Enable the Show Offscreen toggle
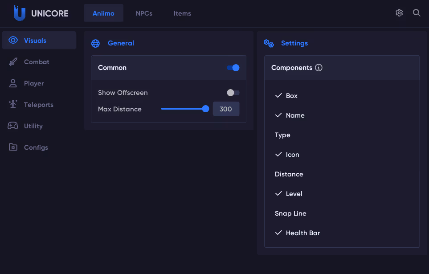Image resolution: width=429 pixels, height=274 pixels. pos(233,93)
